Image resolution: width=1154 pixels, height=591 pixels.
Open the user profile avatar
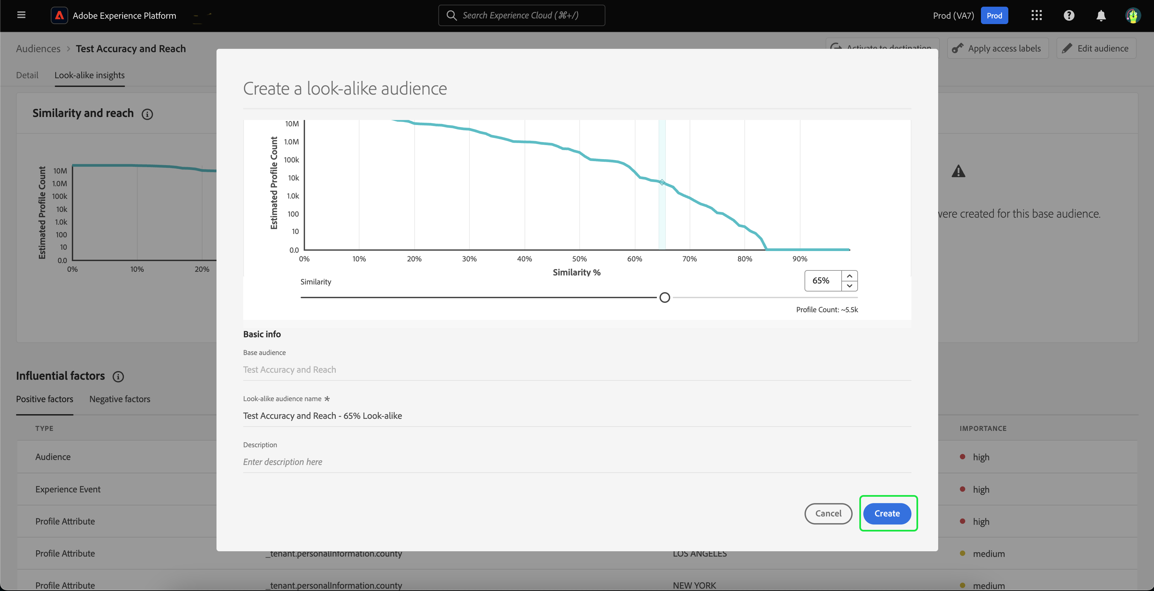pos(1133,16)
